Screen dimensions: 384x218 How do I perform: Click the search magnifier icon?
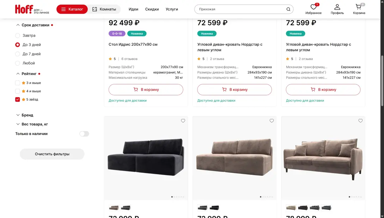288,9
